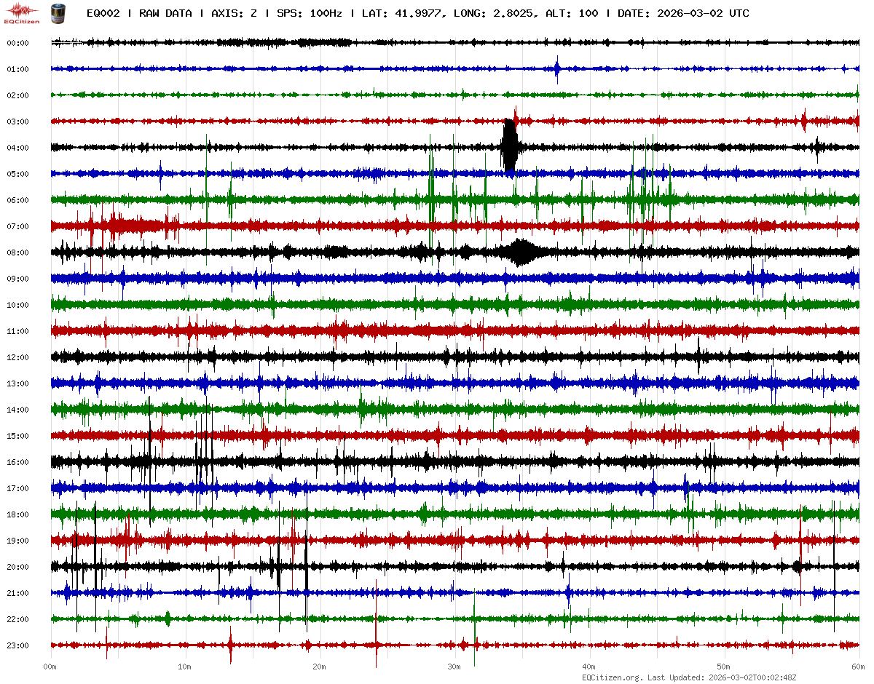
Task: Click the 30m tick on time axis
Action: pos(454,667)
